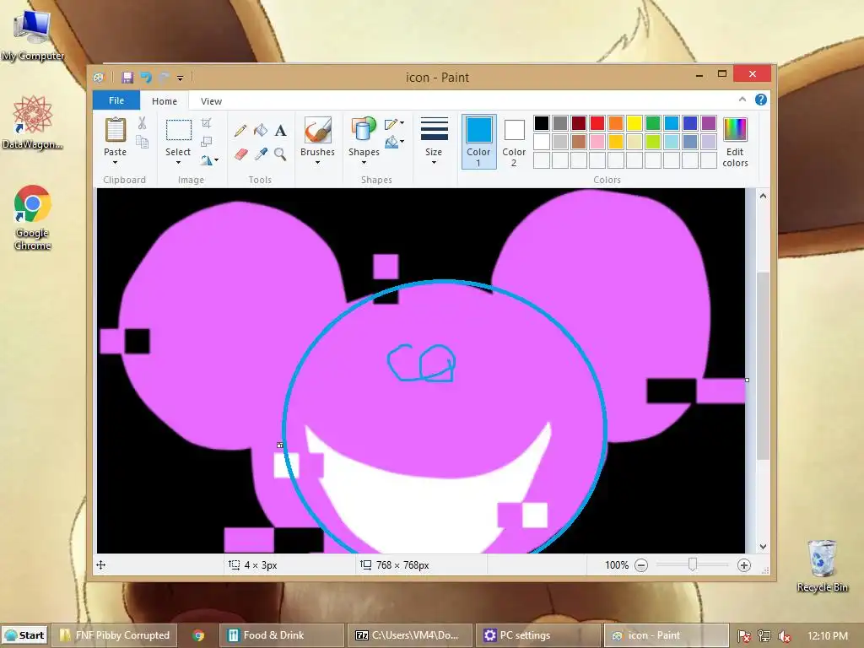The height and width of the screenshot is (648, 864).
Task: Click the vertical scrollbar down arrow
Action: [x=763, y=547]
